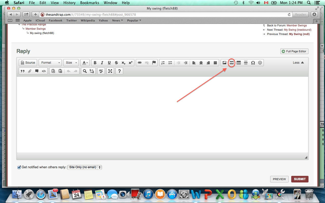This screenshot has height=203, width=325.
Task: Attach a file using the paperclip icon
Action: coord(30,71)
